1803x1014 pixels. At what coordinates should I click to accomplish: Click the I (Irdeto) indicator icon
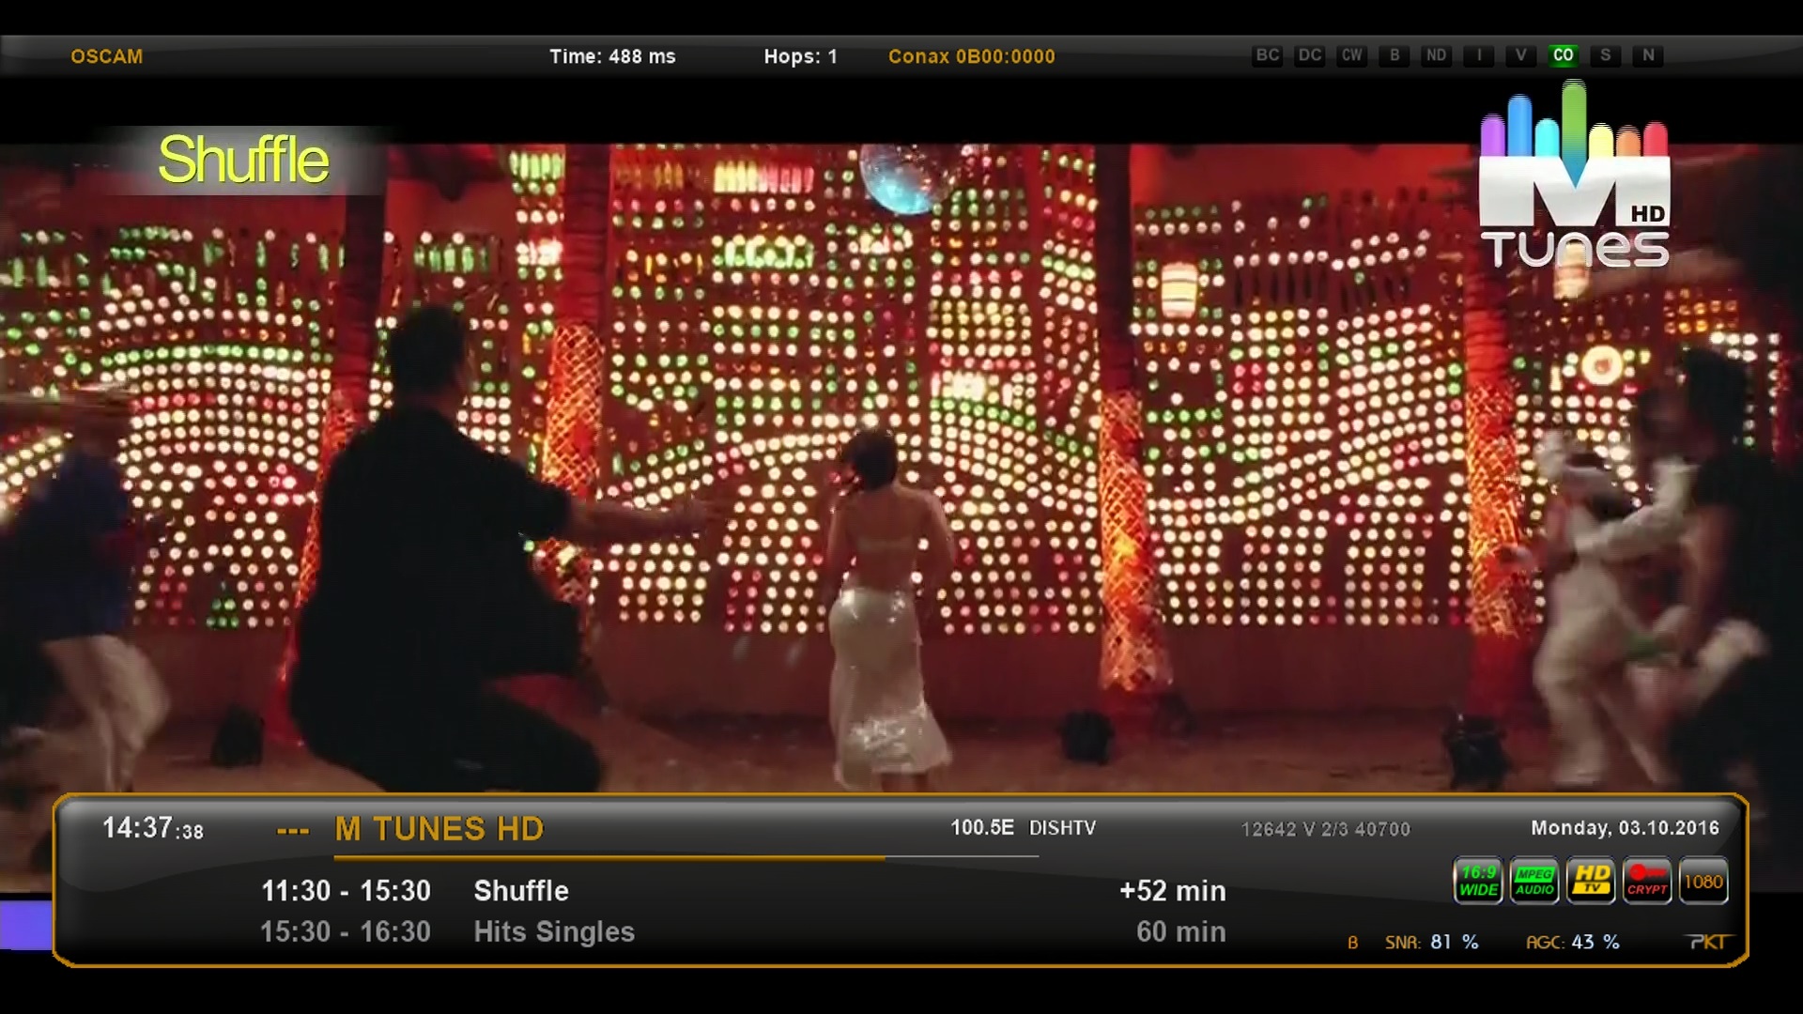tap(1479, 55)
